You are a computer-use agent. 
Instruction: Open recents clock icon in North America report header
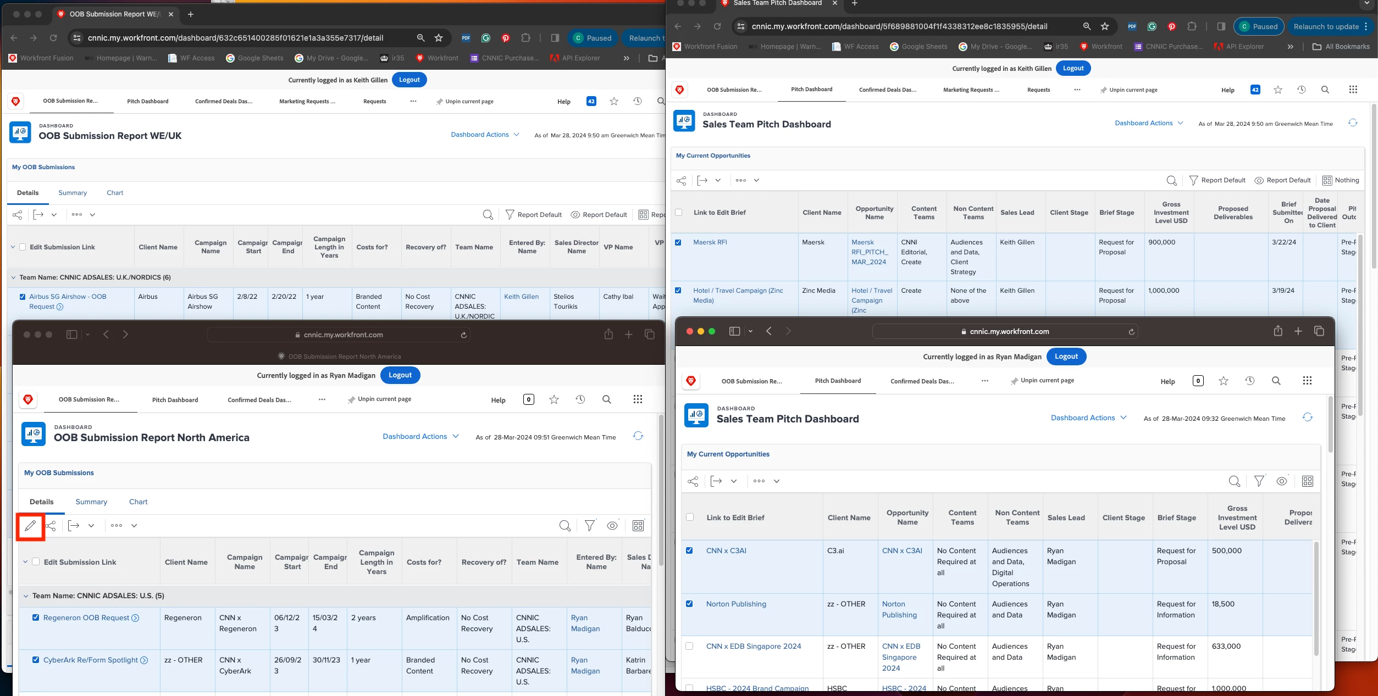[580, 400]
